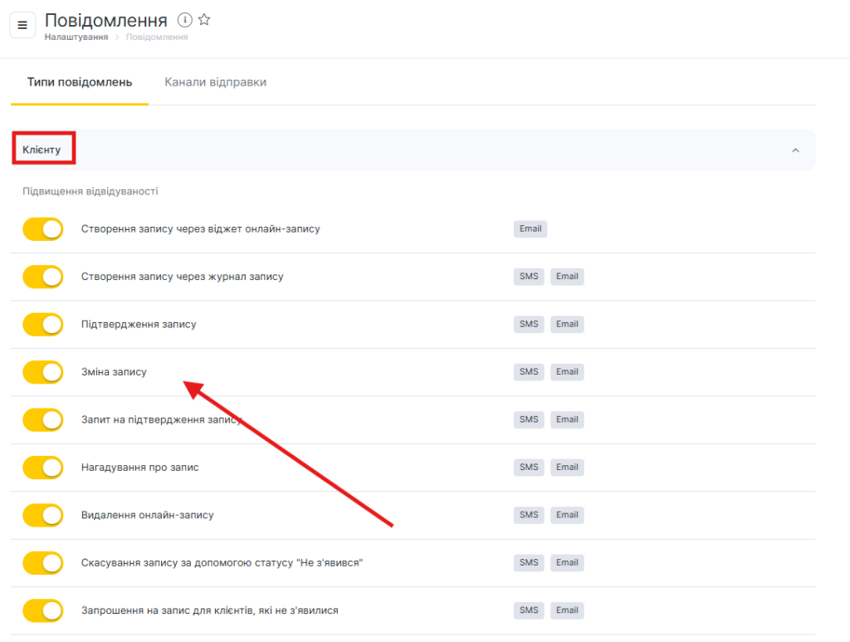Click the info icon beside Повідомлення title
Viewport: 850px width, 642px height.
(185, 20)
